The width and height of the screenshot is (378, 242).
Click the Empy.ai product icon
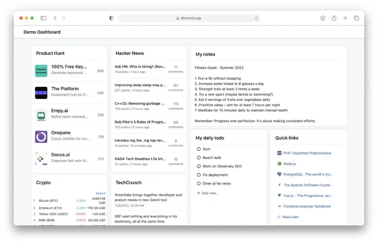click(x=41, y=115)
